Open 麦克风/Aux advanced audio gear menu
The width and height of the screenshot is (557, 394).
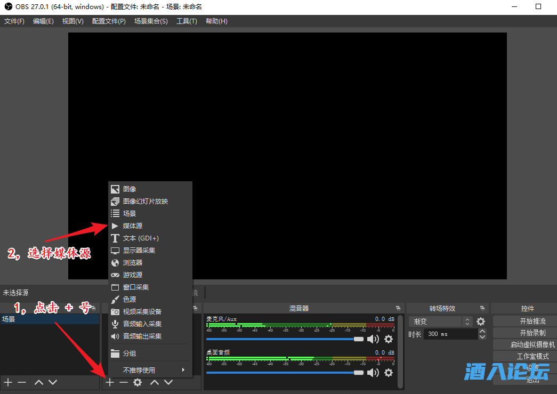coord(389,339)
